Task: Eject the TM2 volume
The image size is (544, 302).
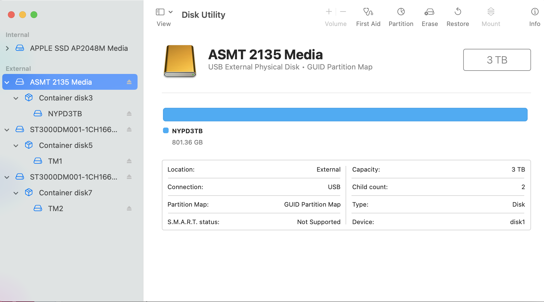Action: (x=129, y=208)
